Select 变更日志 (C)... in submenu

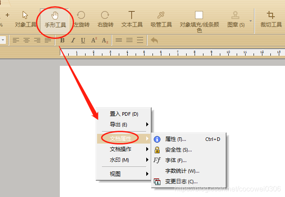pos(189,182)
